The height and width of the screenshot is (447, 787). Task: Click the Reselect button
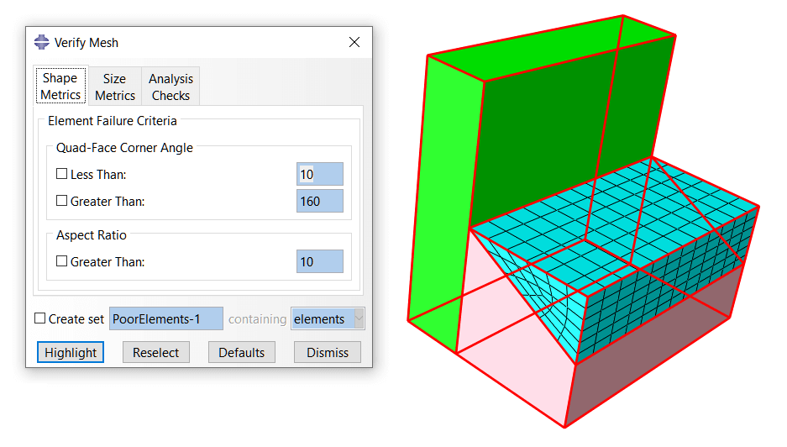pyautogui.click(x=156, y=353)
